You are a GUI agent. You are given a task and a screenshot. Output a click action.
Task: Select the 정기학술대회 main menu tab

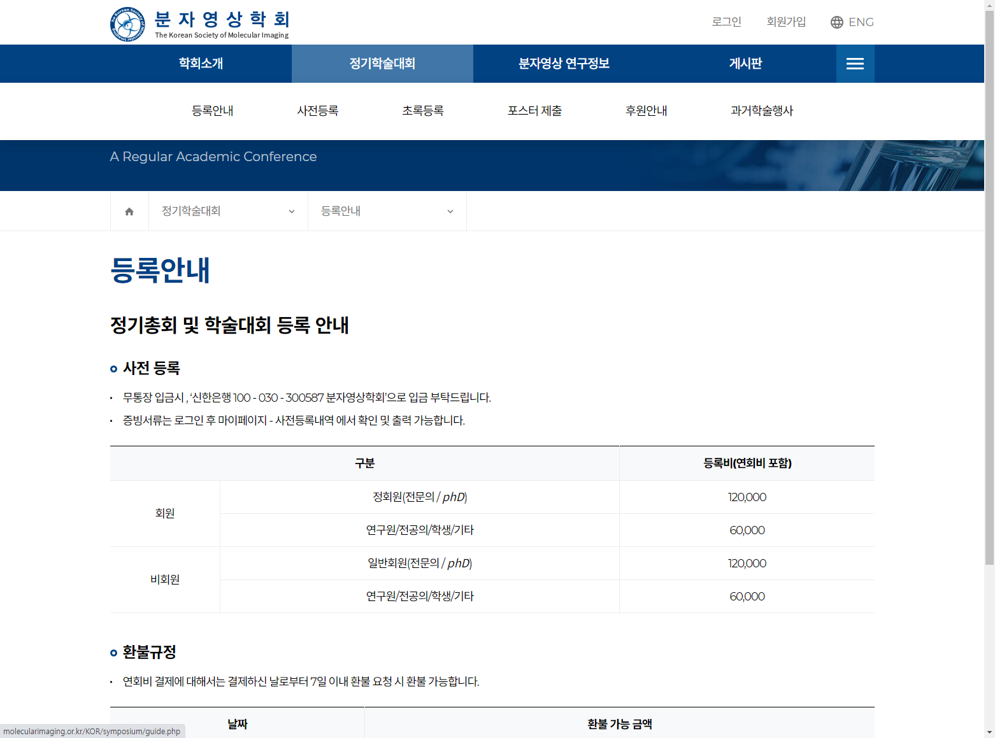click(382, 64)
